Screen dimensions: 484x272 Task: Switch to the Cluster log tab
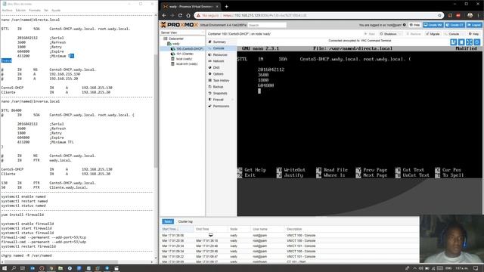185,221
